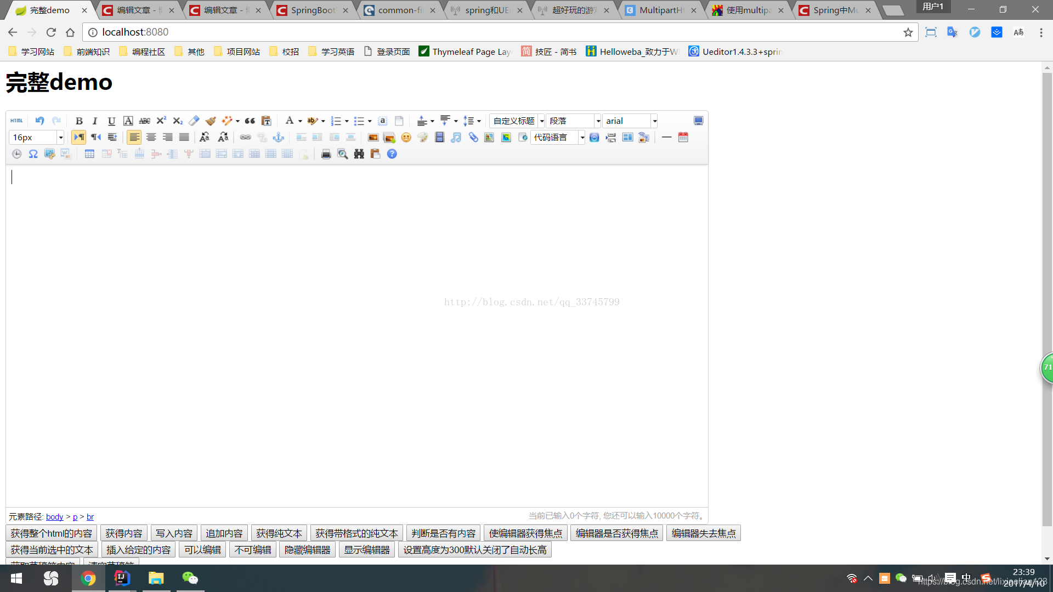Insert emoticon using smiley face icon
The width and height of the screenshot is (1053, 592).
click(406, 138)
